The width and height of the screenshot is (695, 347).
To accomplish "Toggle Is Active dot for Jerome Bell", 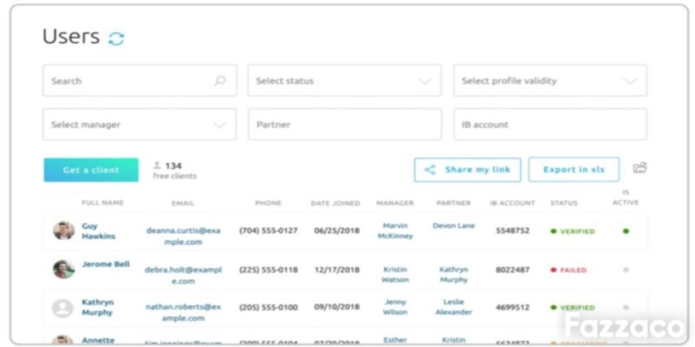I will coord(625,270).
